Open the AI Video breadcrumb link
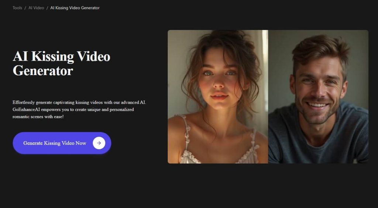 pos(36,8)
